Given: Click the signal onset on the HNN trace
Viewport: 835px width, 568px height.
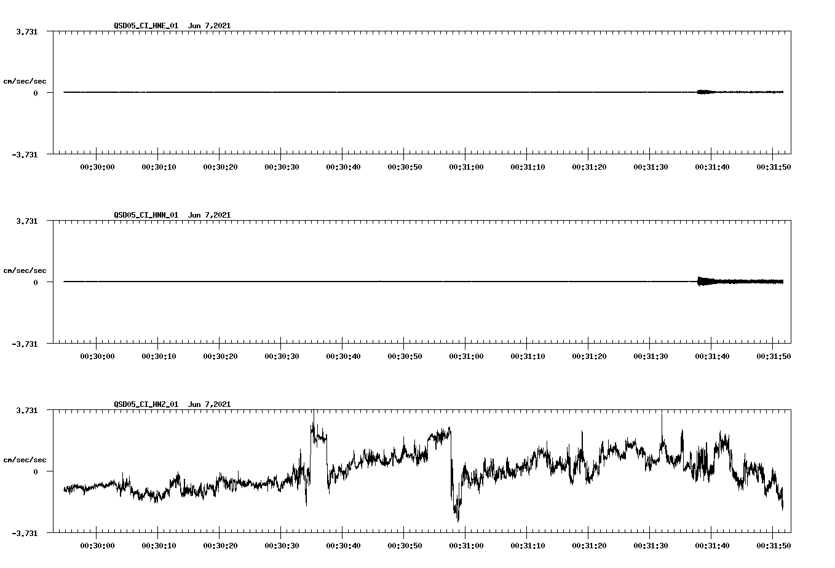Looking at the screenshot, I should tap(699, 282).
